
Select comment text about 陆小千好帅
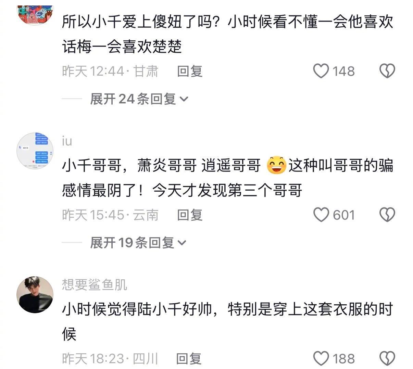click(x=227, y=321)
